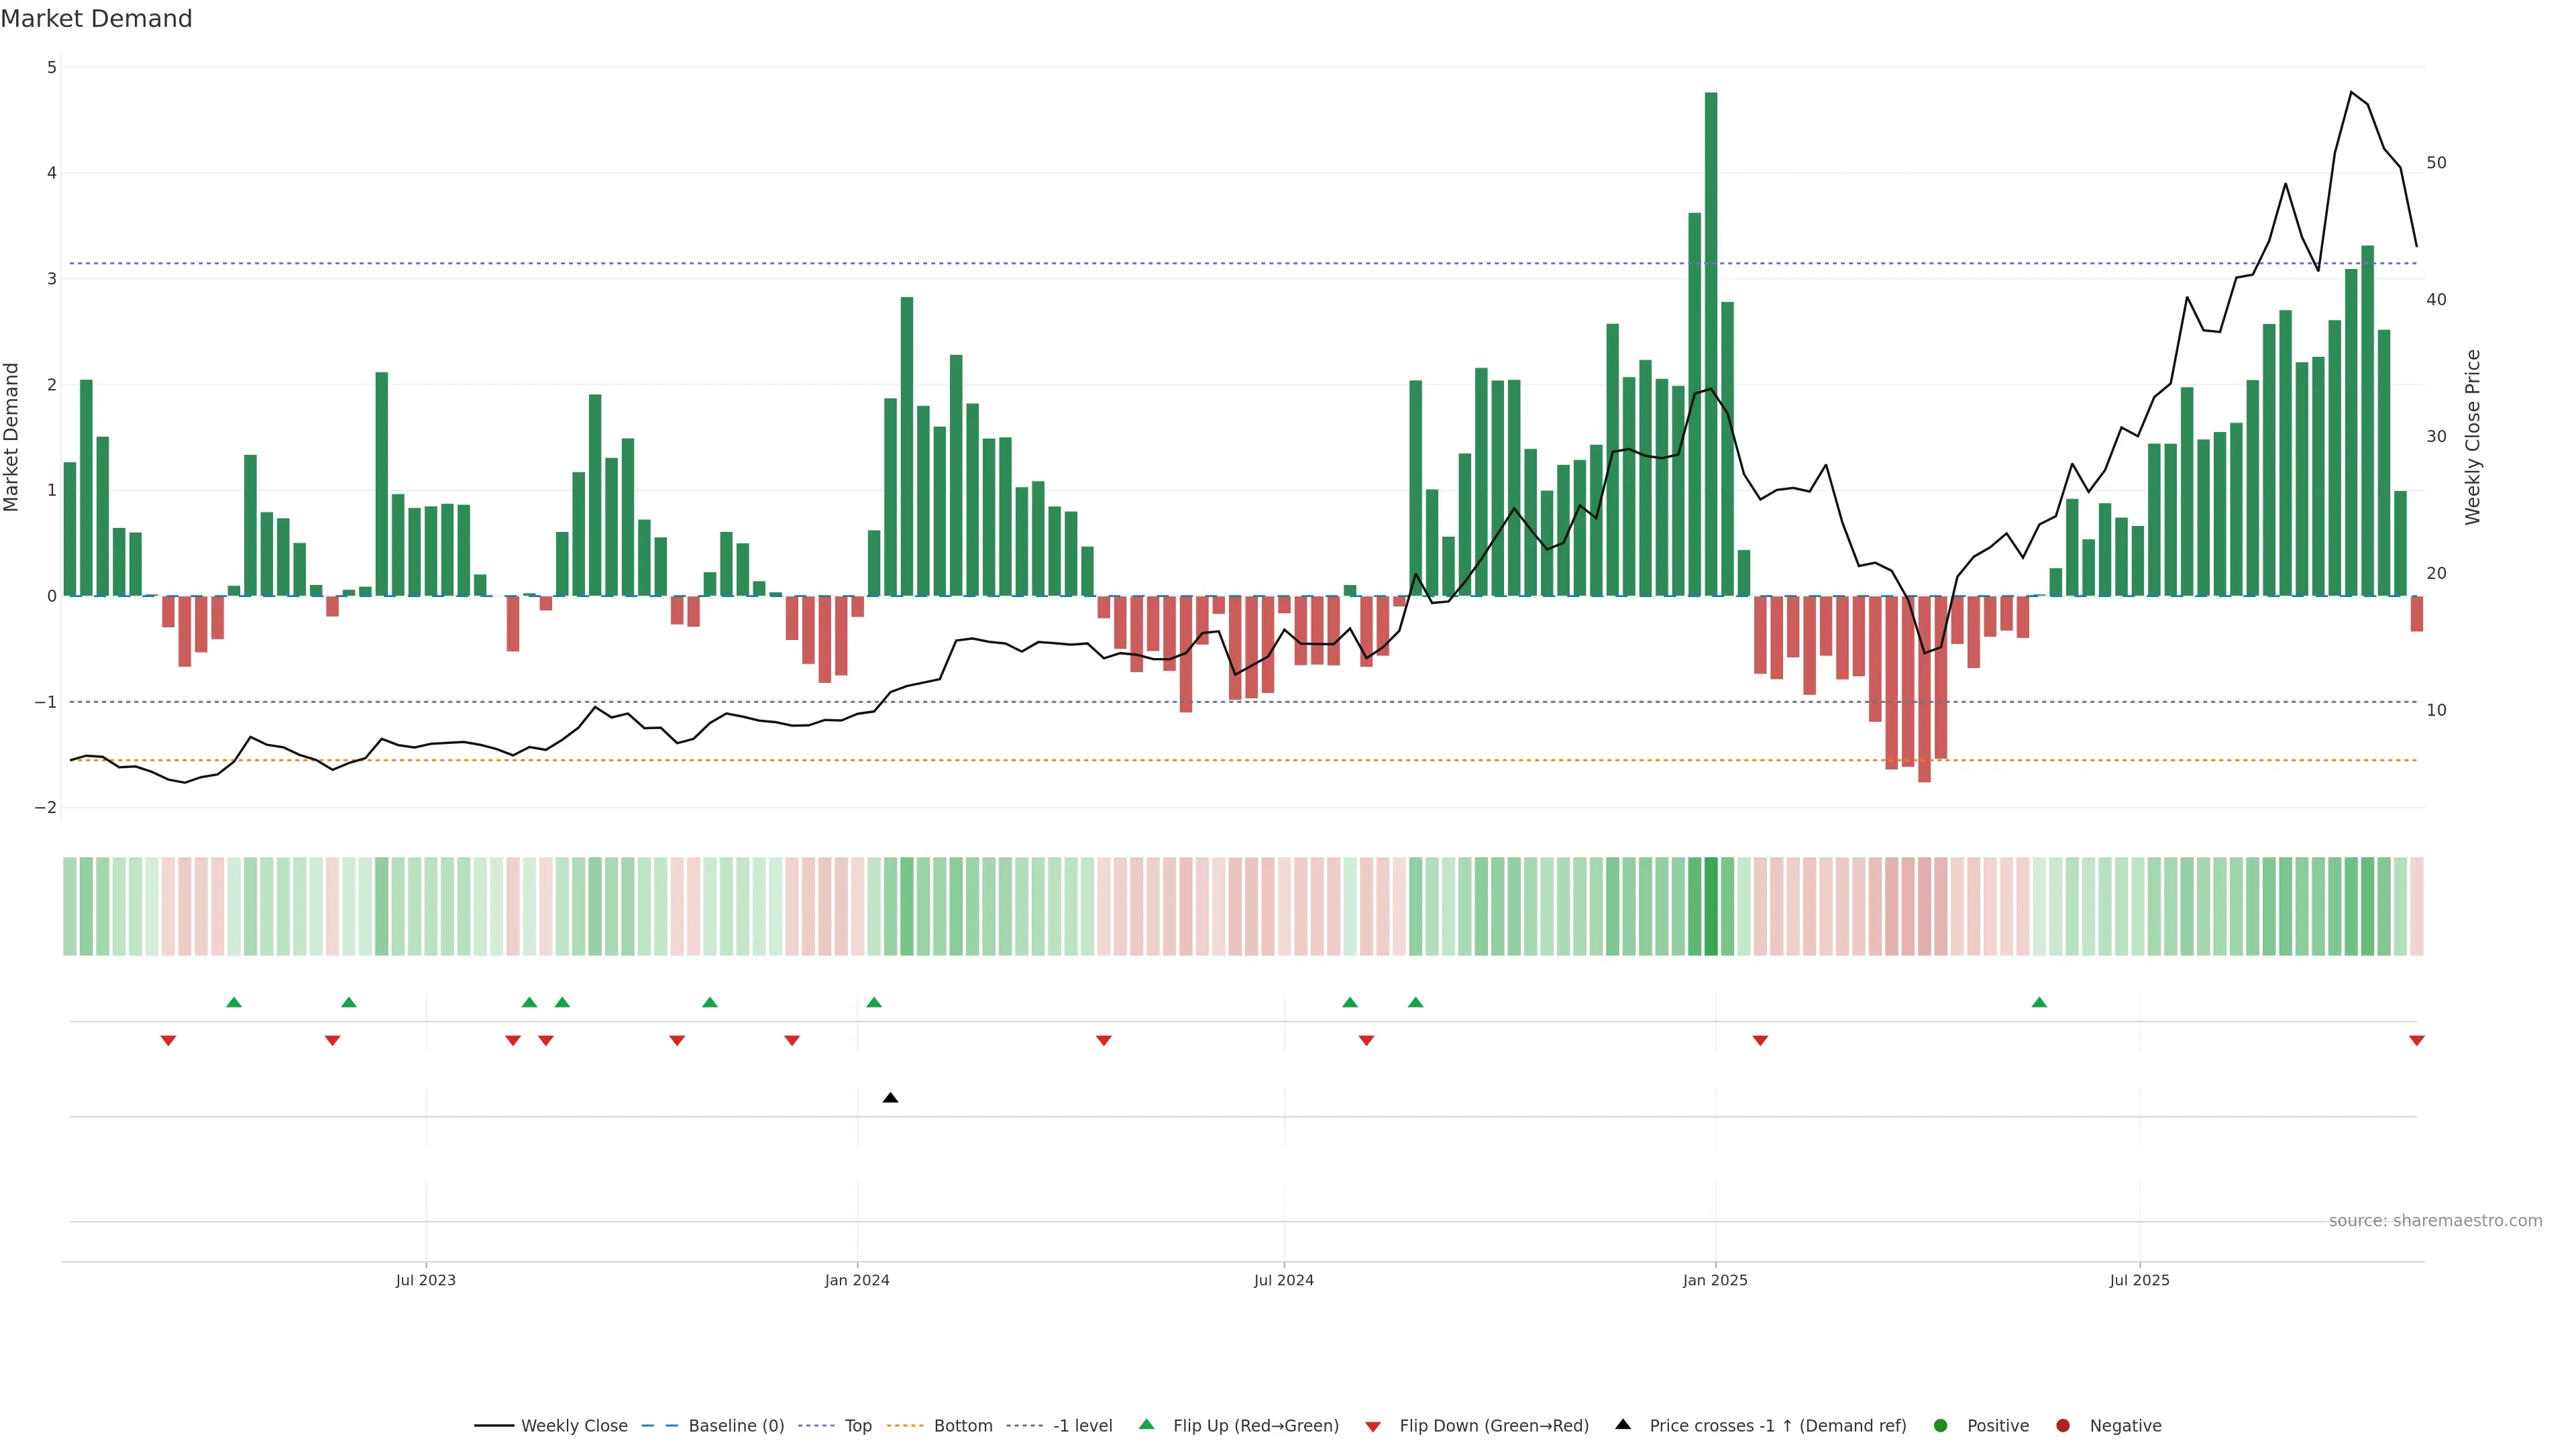Click the black Price crosses -1 legend icon
Viewport: 2576px width, 1449px height.
click(x=1623, y=1425)
